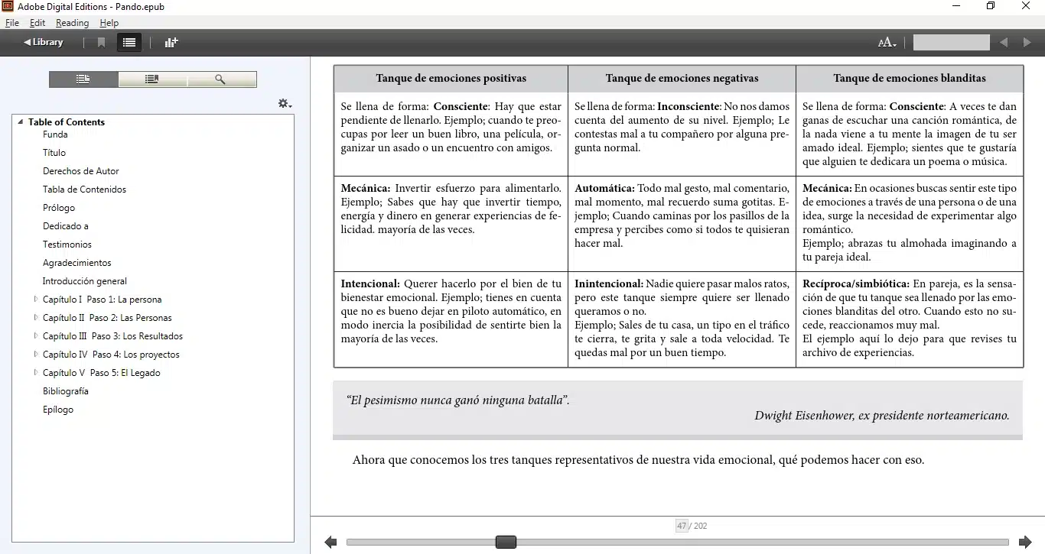This screenshot has width=1045, height=554.
Task: Collapse the Table of Contents root node
Action: coord(21,122)
